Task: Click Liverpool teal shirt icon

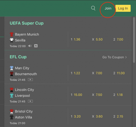Action: pos(12,96)
